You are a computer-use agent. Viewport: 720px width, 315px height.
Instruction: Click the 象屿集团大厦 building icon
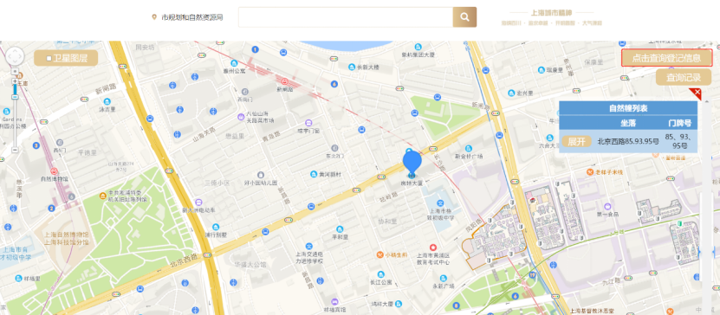click(x=418, y=47)
